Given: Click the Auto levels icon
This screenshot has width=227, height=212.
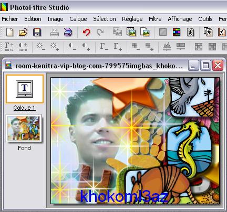Looking at the screenshot, I should (9, 47).
